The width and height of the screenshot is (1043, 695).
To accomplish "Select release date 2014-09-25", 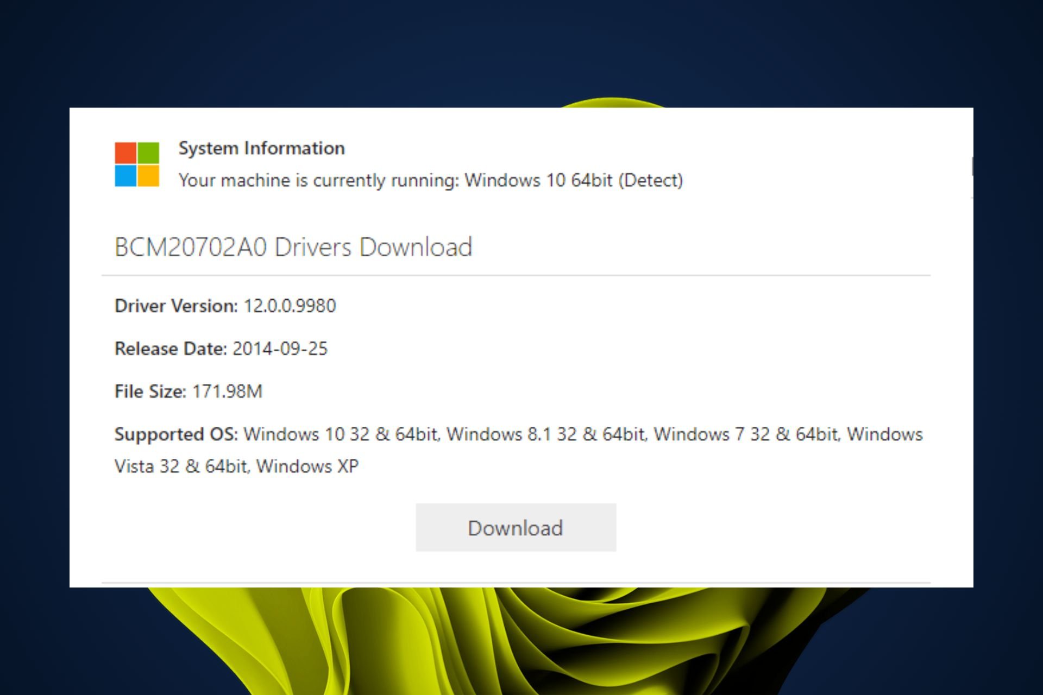I will pos(280,349).
